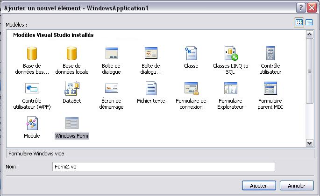320x196 pixels.
Task: Choose the Boîte de dialogue template icon
Action: (x=112, y=54)
